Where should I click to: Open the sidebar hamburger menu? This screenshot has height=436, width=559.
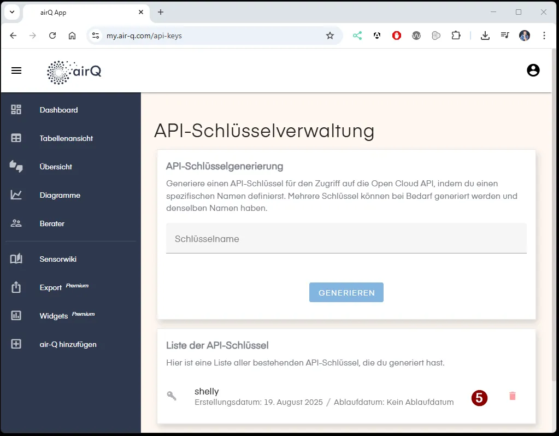coord(16,70)
